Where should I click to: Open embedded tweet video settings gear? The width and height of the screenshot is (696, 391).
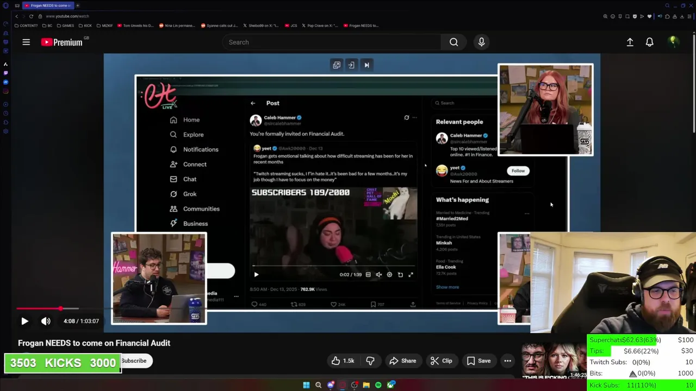(x=389, y=275)
